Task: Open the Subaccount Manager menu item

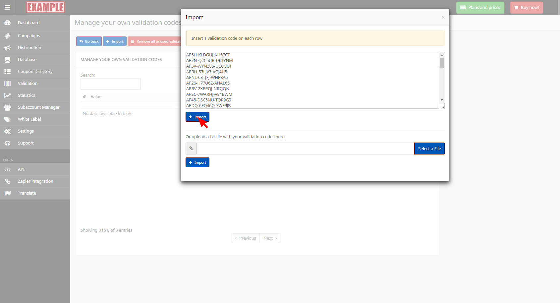Action: 38,107
